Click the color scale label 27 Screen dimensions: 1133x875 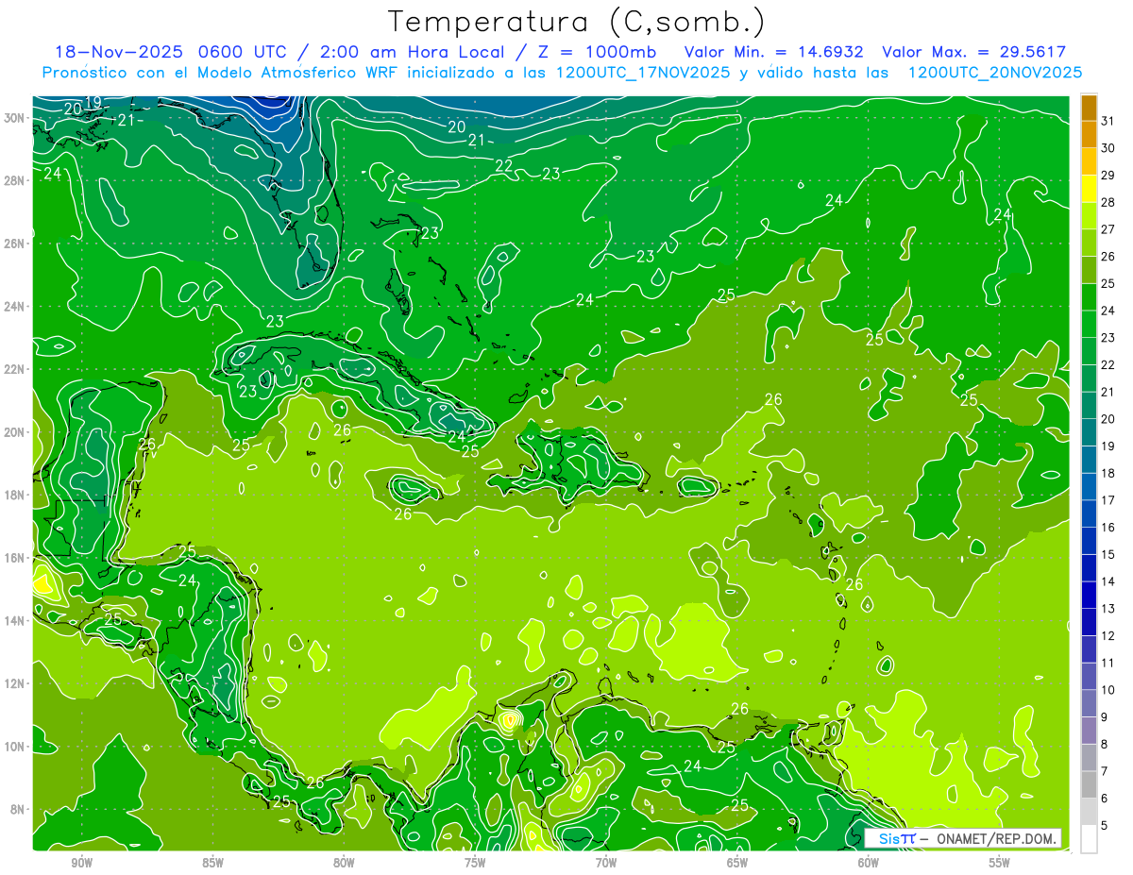tap(1108, 228)
